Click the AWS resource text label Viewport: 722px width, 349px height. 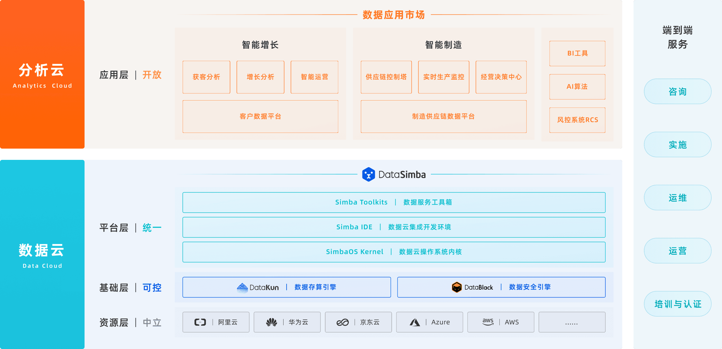click(x=512, y=322)
